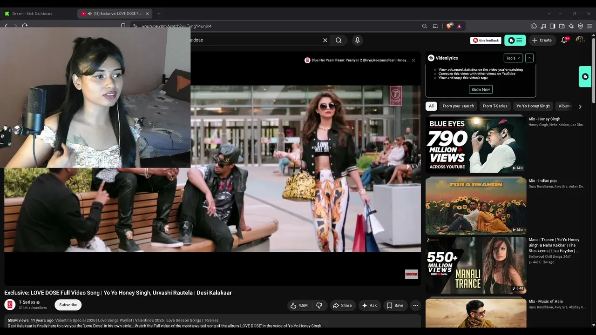Open Manali Trance video title link
596x335 pixels.
tap(554, 245)
